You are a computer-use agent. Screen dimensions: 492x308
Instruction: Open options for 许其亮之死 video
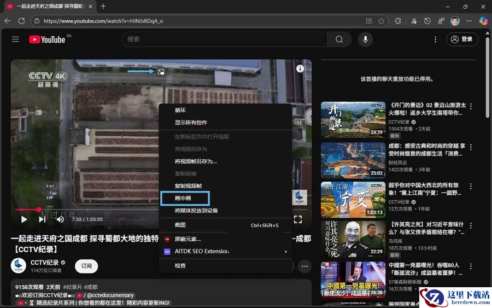471,225
